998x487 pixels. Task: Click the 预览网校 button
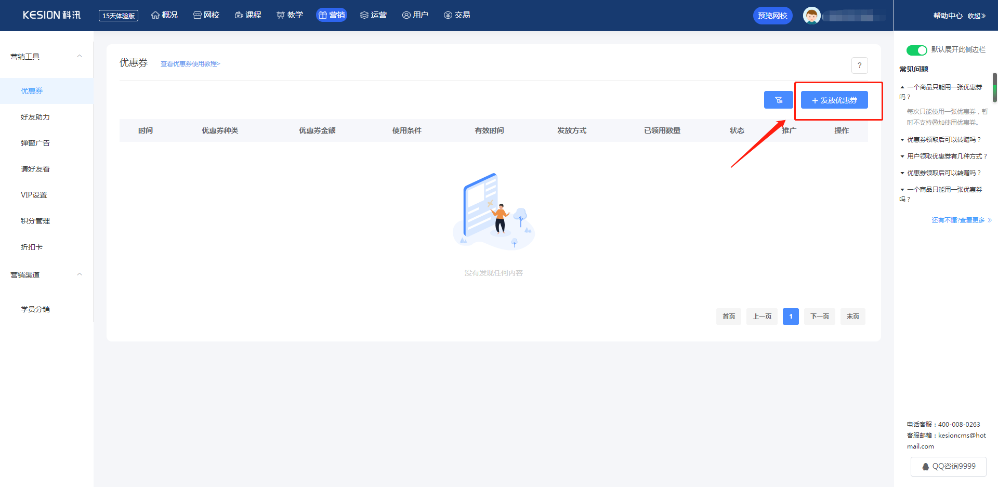[x=772, y=16]
